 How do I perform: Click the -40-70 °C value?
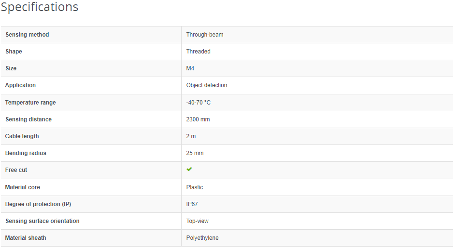(x=199, y=103)
